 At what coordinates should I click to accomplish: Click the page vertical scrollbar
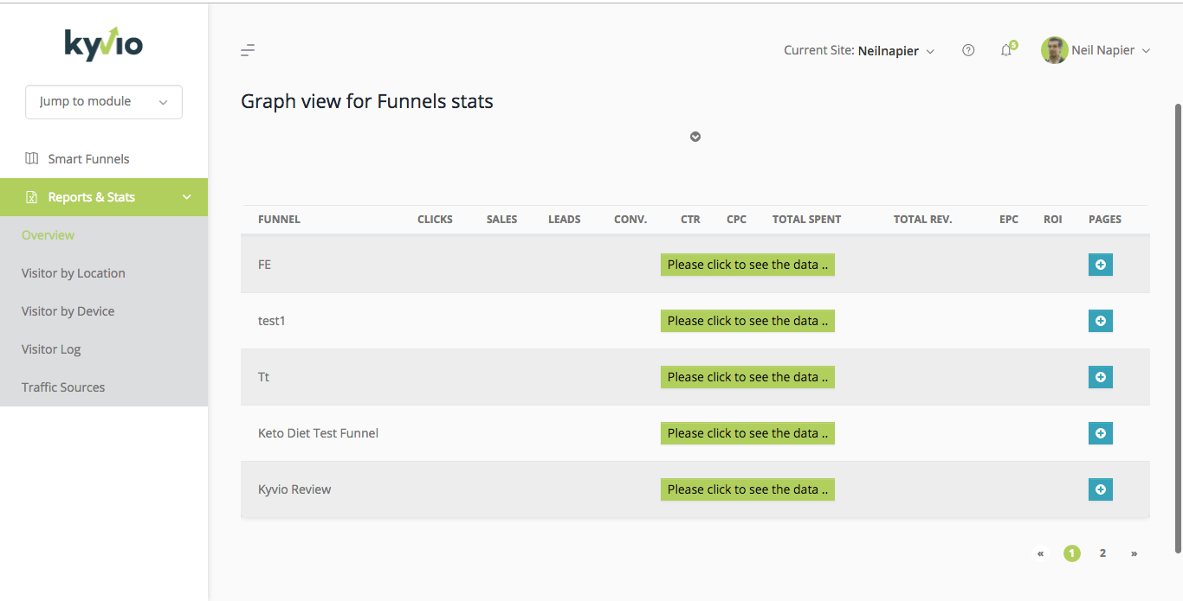pyautogui.click(x=1178, y=329)
